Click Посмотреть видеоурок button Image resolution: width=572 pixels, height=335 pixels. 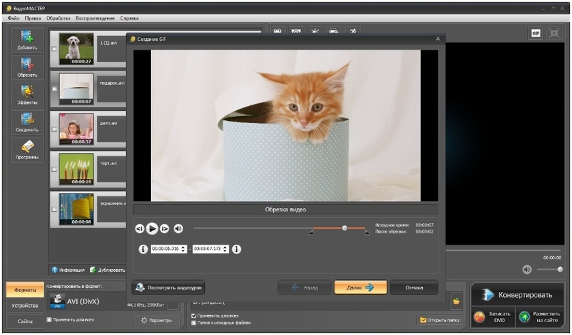point(168,287)
